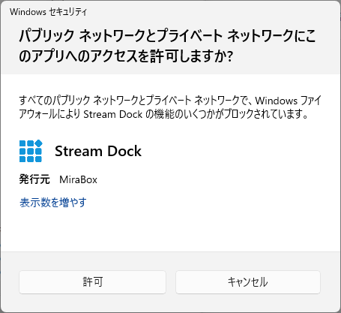Click the Windows セキュリティ window title

(x=48, y=12)
